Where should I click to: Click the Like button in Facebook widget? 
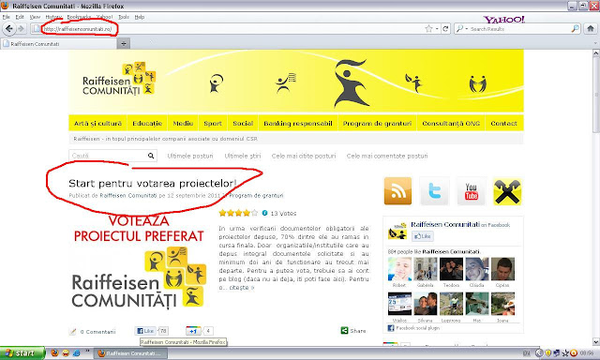click(x=423, y=236)
